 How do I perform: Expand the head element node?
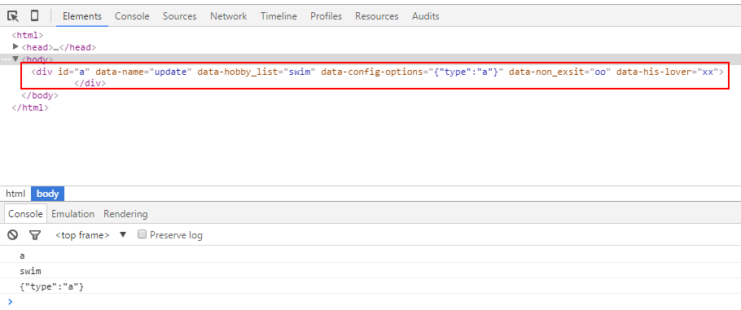pyautogui.click(x=15, y=46)
